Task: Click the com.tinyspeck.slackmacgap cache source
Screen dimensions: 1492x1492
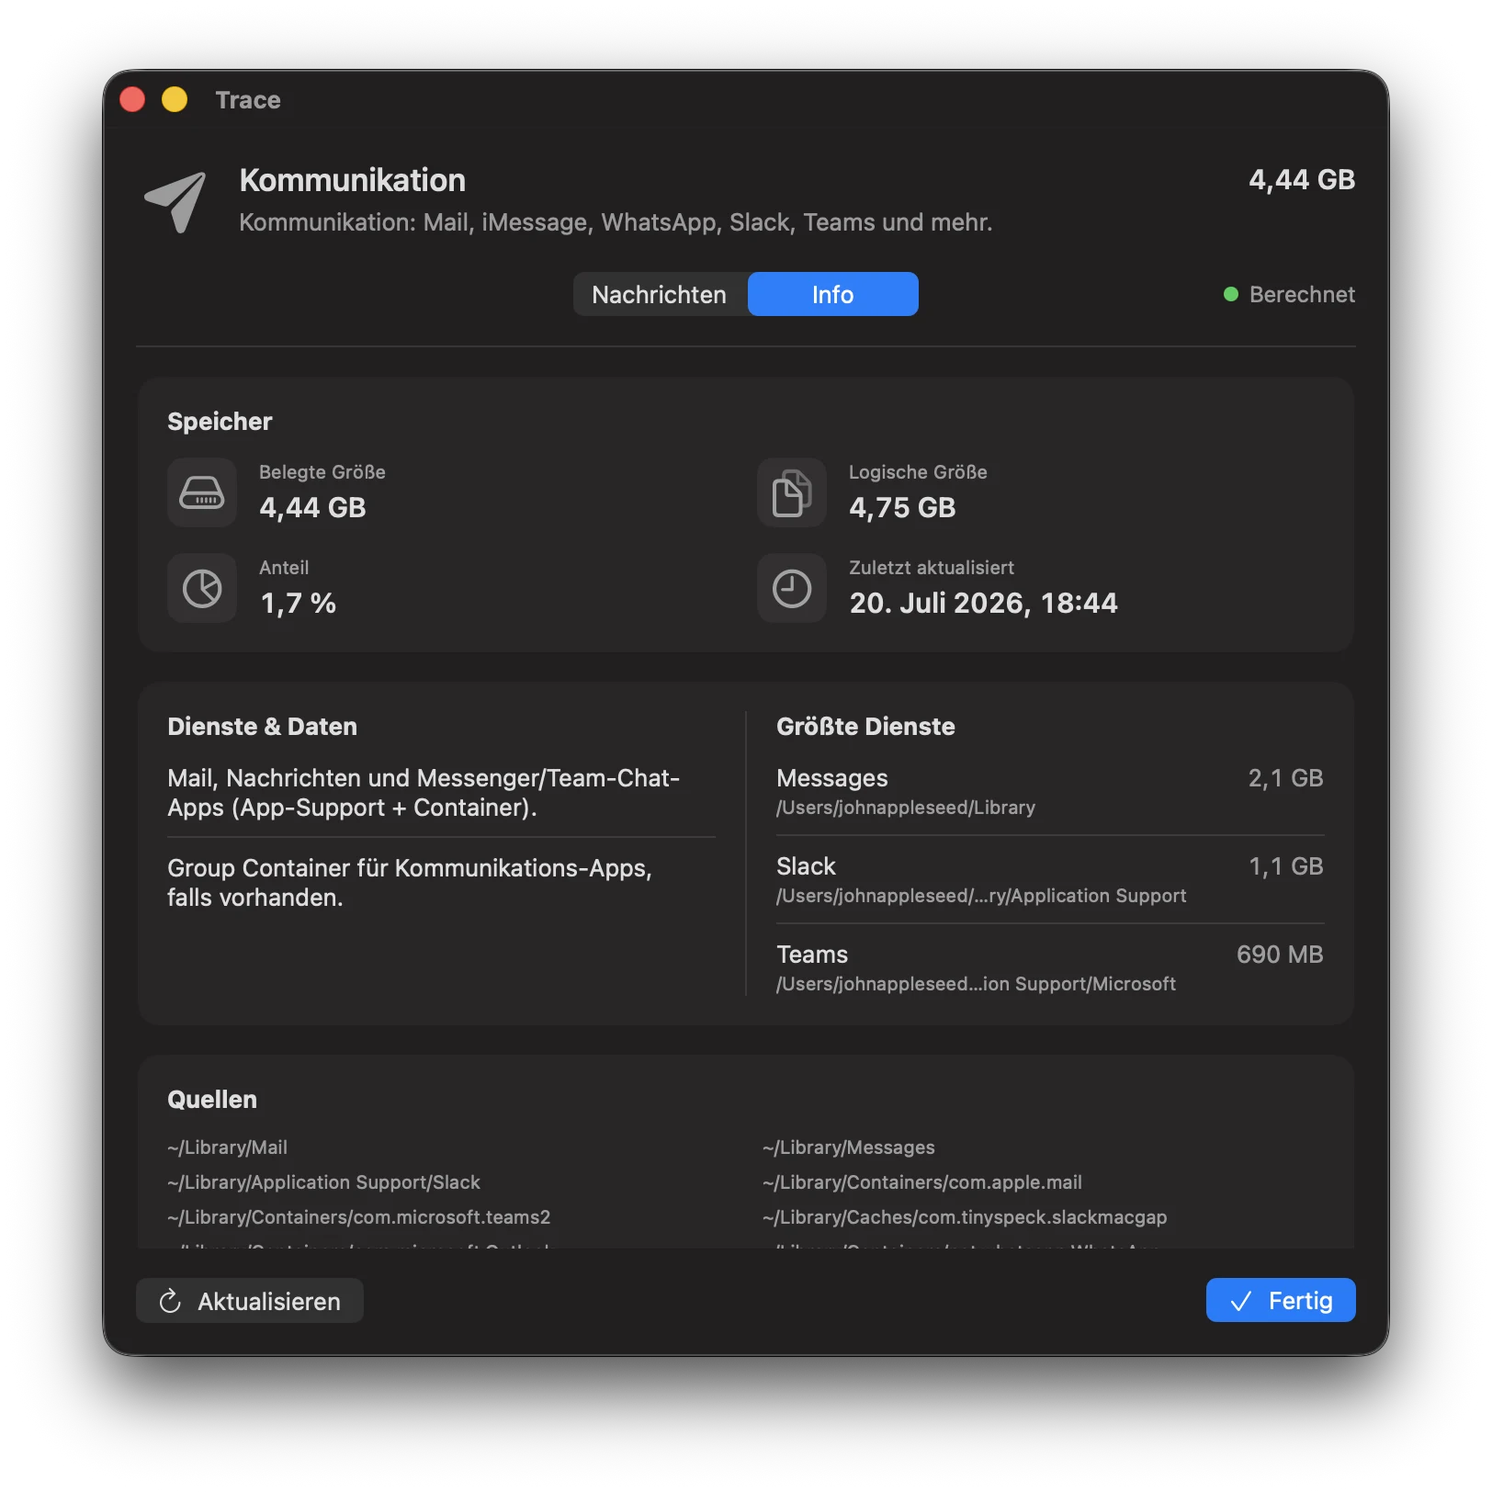Action: [965, 1217]
